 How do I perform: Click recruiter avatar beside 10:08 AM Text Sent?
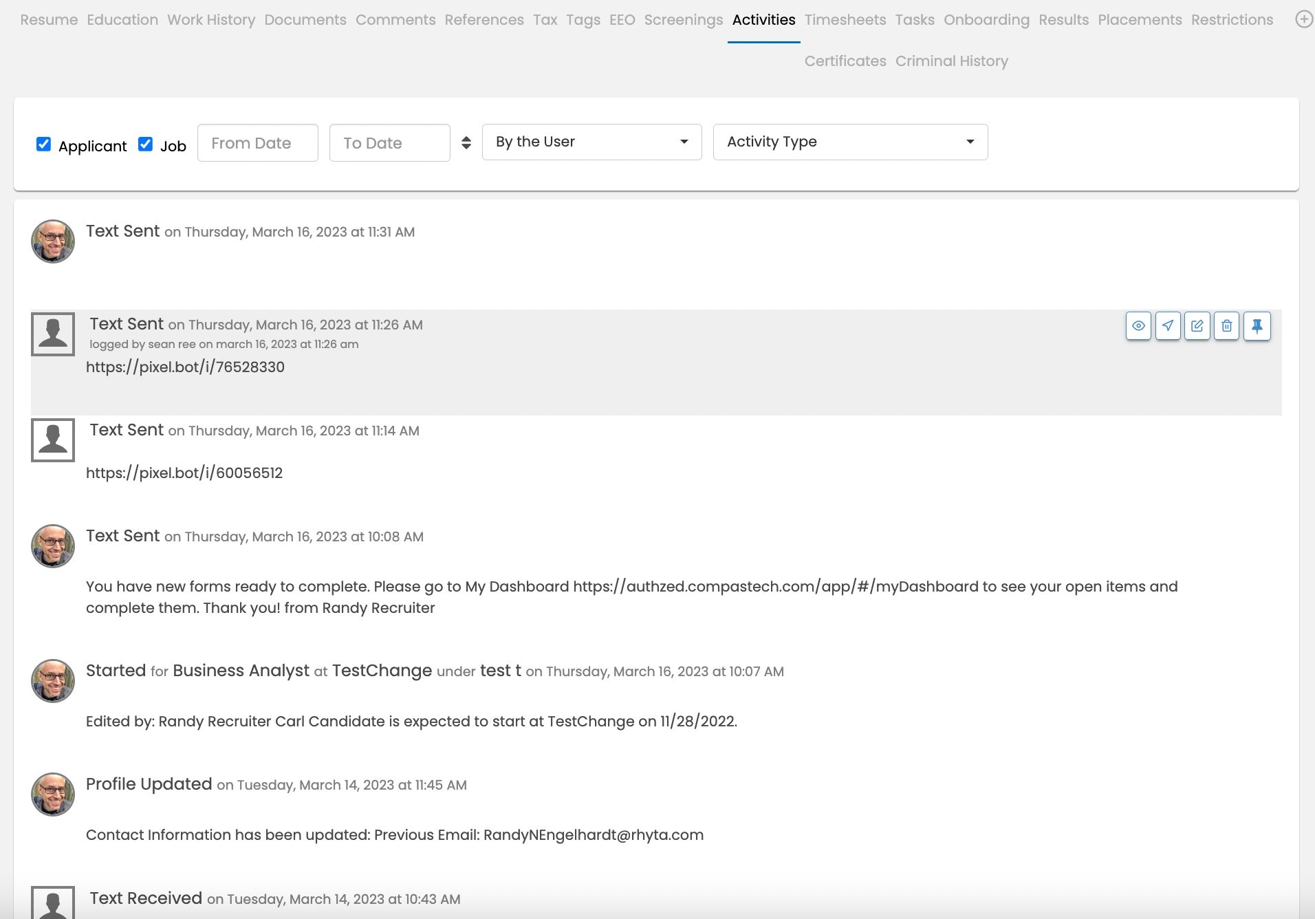53,546
